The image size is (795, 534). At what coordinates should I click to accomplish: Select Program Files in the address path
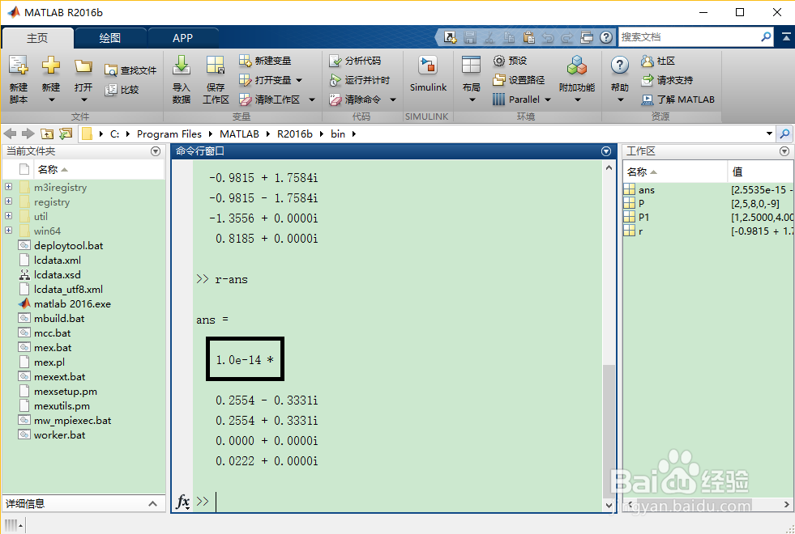(169, 133)
